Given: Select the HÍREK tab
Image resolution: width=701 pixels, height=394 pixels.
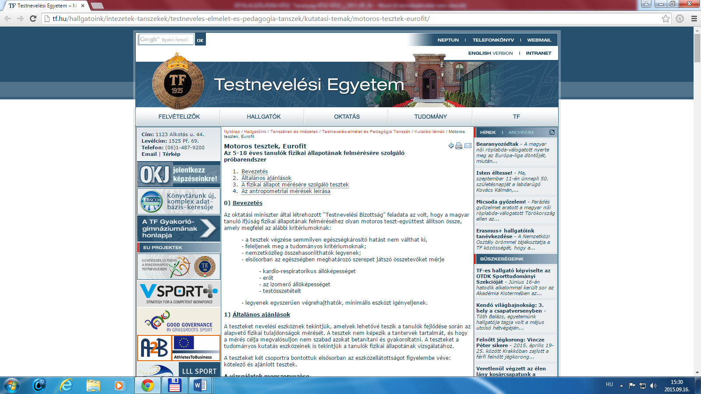Looking at the screenshot, I should [488, 132].
